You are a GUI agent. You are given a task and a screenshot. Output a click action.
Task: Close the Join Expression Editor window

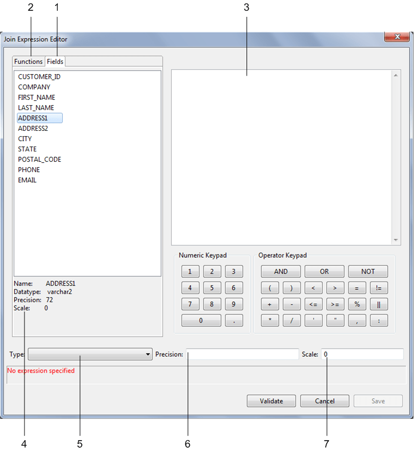[397, 36]
